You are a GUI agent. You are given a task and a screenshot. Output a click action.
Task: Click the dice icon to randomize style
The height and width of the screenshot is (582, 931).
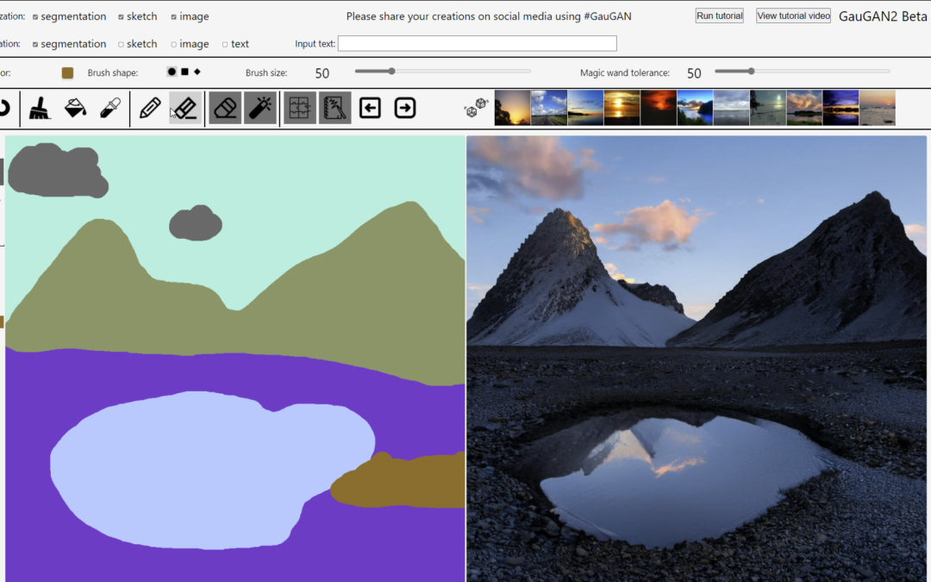point(475,107)
